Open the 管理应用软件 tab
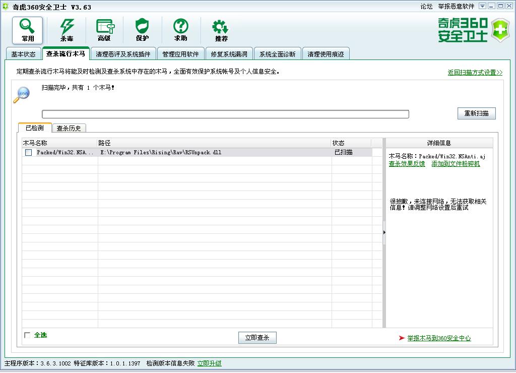The width and height of the screenshot is (516, 373). 181,54
